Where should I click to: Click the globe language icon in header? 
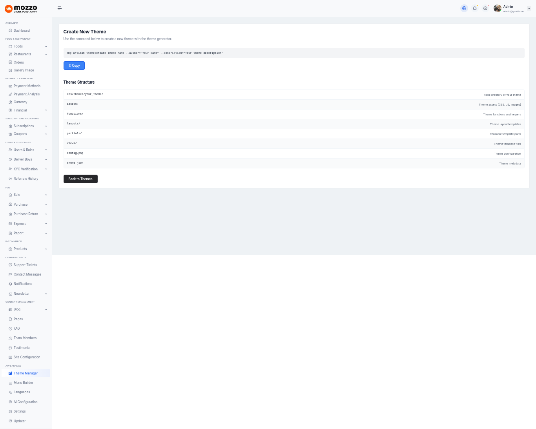pyautogui.click(x=464, y=8)
